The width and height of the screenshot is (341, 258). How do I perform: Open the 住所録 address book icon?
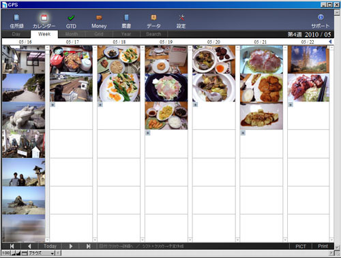[x=16, y=18]
